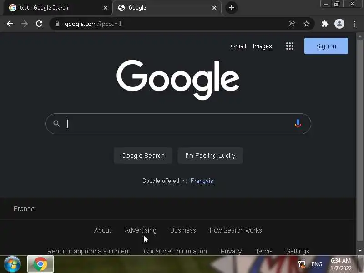Open the Images link
The image size is (364, 273).
coord(263,46)
